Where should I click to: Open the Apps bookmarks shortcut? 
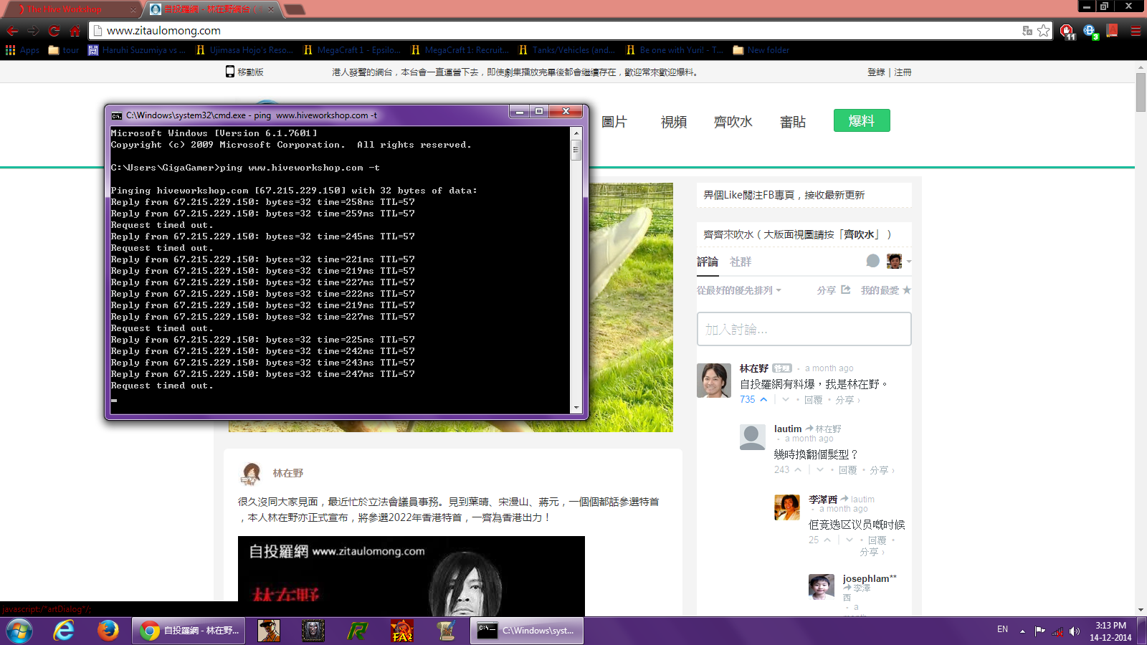tap(22, 50)
